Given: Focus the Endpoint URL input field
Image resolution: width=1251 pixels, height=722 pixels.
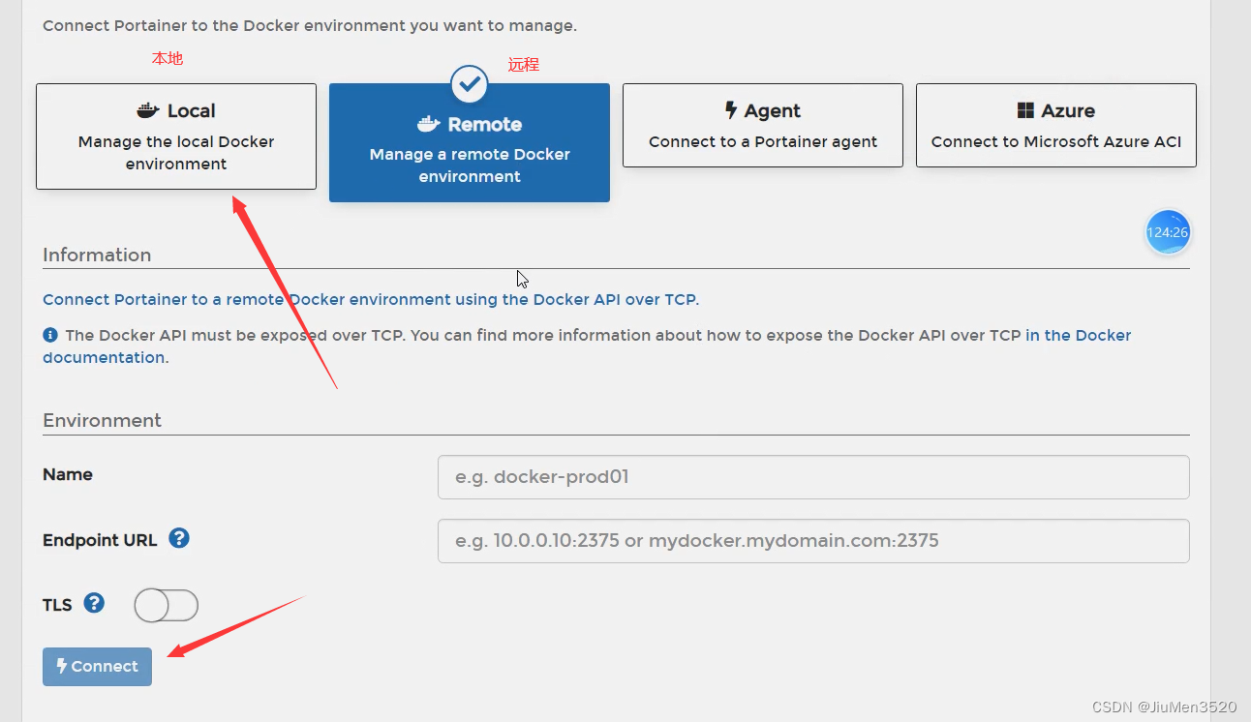Looking at the screenshot, I should 813,541.
